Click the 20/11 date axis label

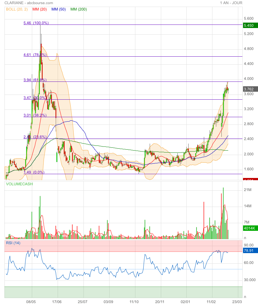160,302
